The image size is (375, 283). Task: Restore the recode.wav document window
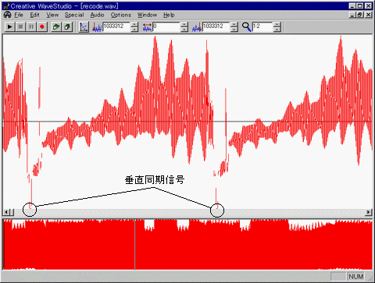click(360, 15)
